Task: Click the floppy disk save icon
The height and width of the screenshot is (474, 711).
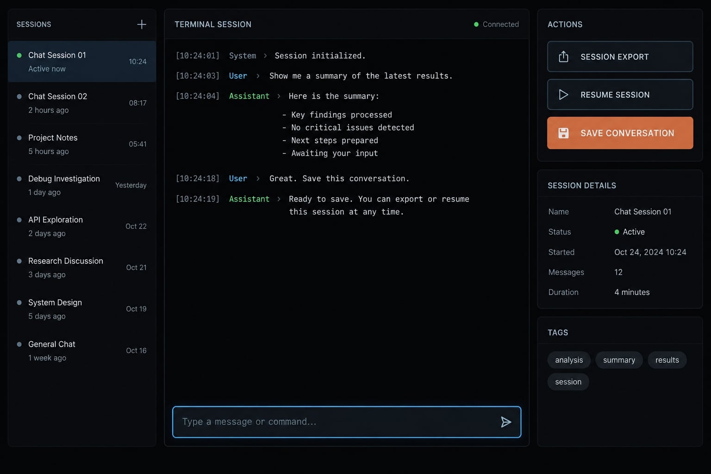Action: [x=563, y=133]
